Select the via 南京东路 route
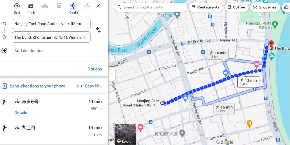This screenshot has height=145, width=290. (54, 107)
